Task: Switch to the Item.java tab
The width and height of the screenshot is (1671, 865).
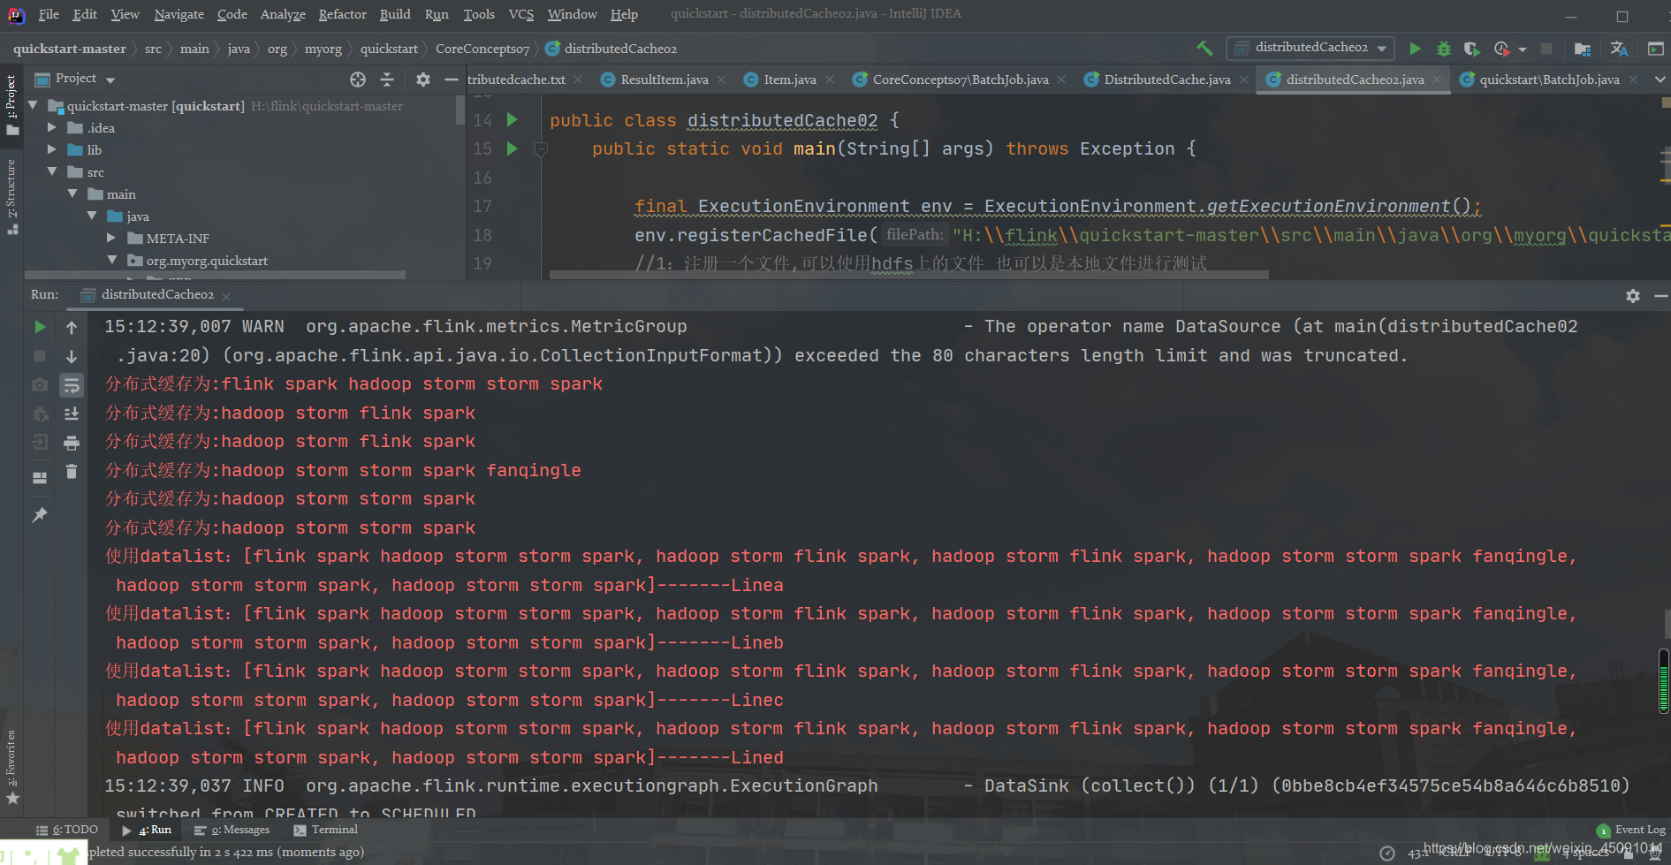Action: pyautogui.click(x=789, y=80)
